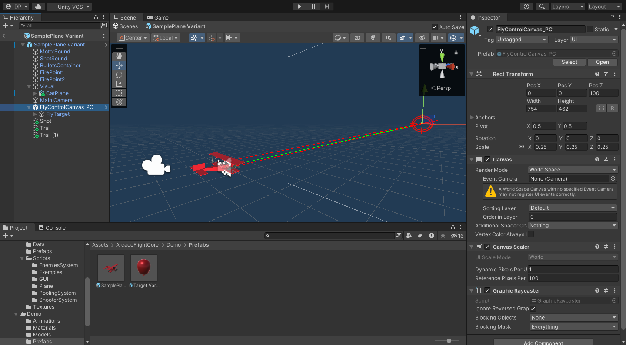Toggle scene lighting with lightbulb icon
This screenshot has width=626, height=346.
tap(373, 38)
